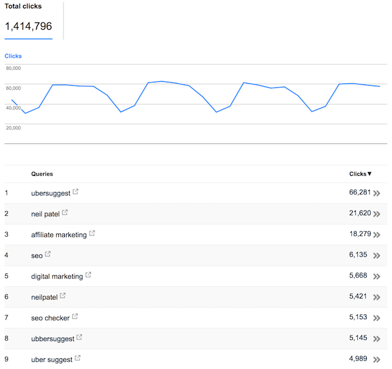Open seo query external link icon
This screenshot has width=392, height=369.
pos(48,254)
